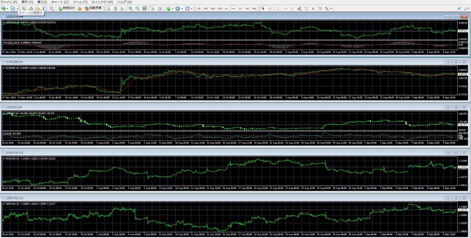The image size is (471, 238).
Task: Select the arrow cursor tool
Action: click(x=263, y=8)
